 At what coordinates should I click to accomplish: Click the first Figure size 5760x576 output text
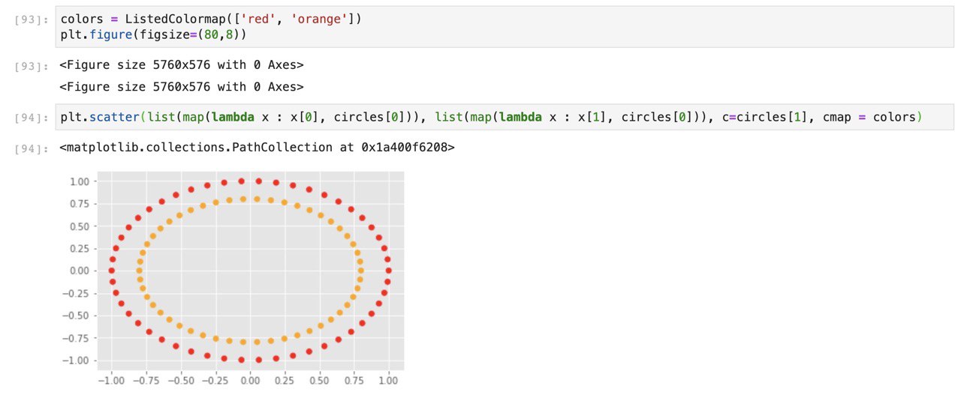point(182,65)
